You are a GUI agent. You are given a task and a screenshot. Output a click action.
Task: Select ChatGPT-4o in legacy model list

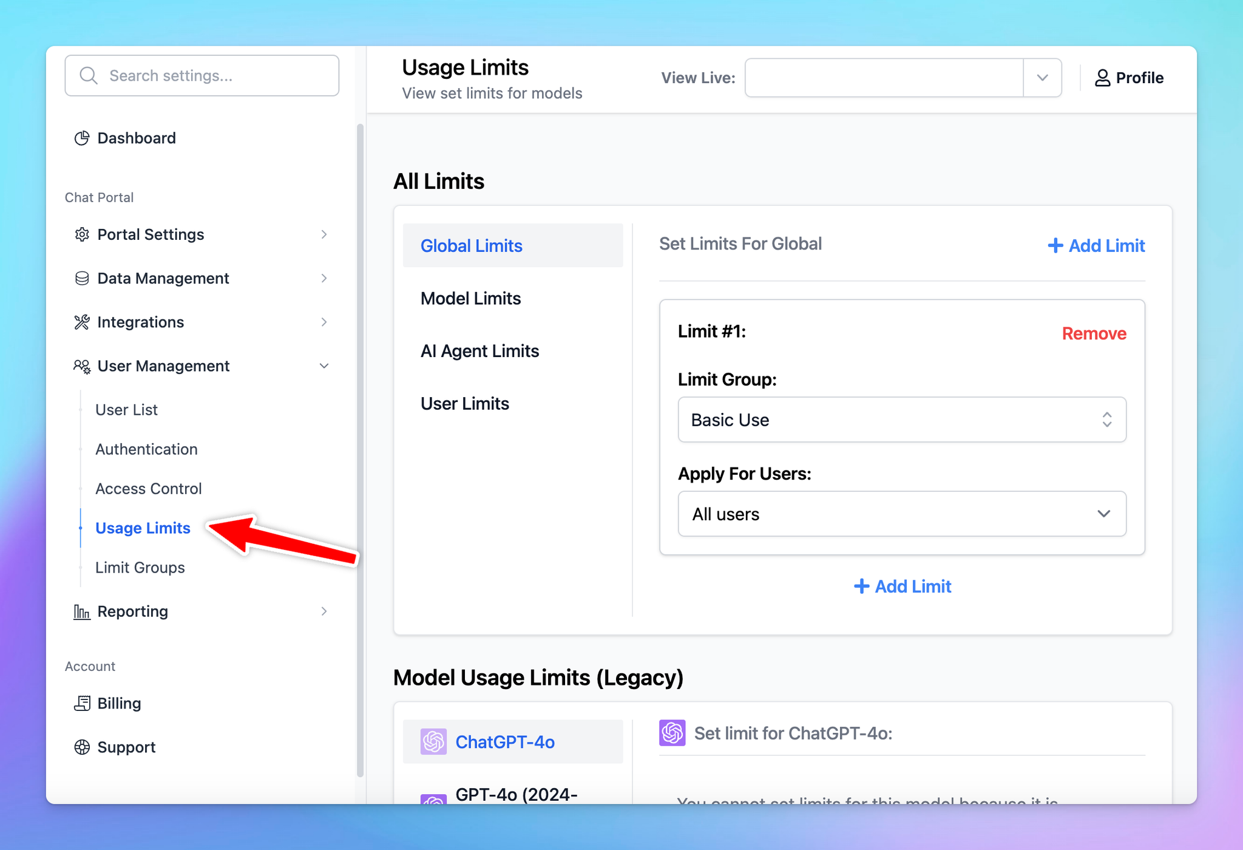point(513,741)
